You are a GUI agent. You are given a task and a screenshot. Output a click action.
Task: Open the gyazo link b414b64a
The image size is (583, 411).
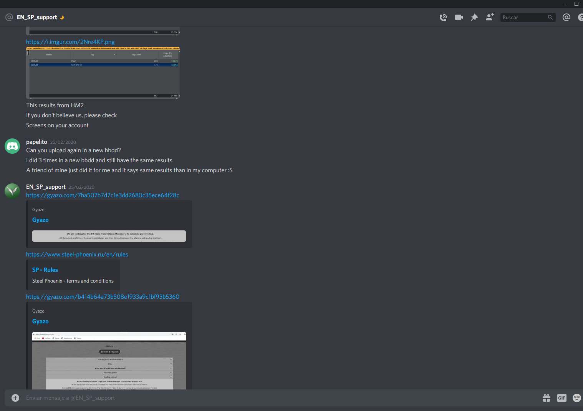click(x=103, y=297)
